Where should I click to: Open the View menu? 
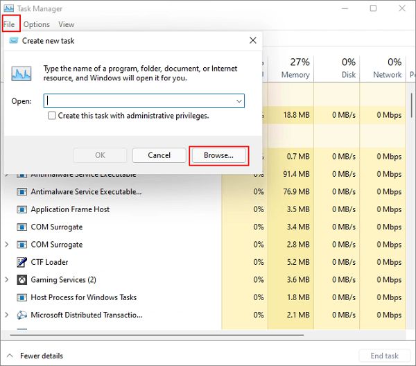pos(66,24)
